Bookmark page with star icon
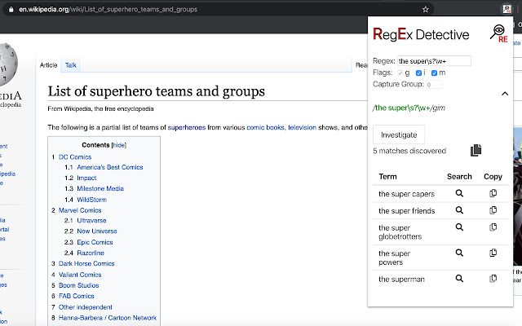The height and width of the screenshot is (326, 522). click(x=426, y=9)
